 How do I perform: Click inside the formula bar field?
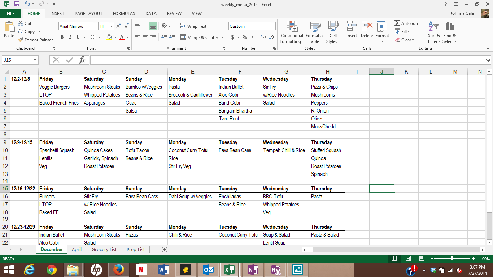click(285, 60)
